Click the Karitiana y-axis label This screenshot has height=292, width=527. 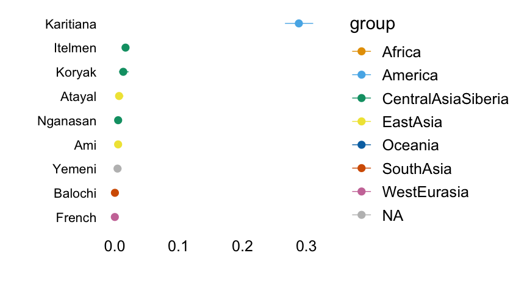[x=71, y=24]
